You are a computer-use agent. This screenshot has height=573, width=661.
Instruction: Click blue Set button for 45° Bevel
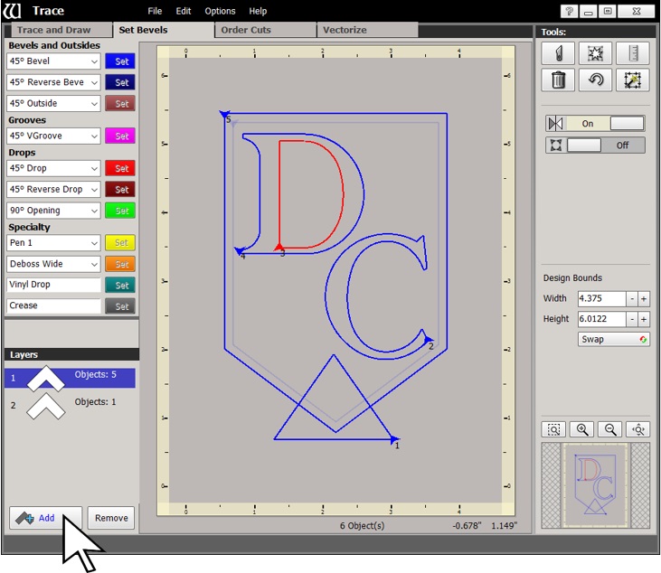pyautogui.click(x=120, y=61)
